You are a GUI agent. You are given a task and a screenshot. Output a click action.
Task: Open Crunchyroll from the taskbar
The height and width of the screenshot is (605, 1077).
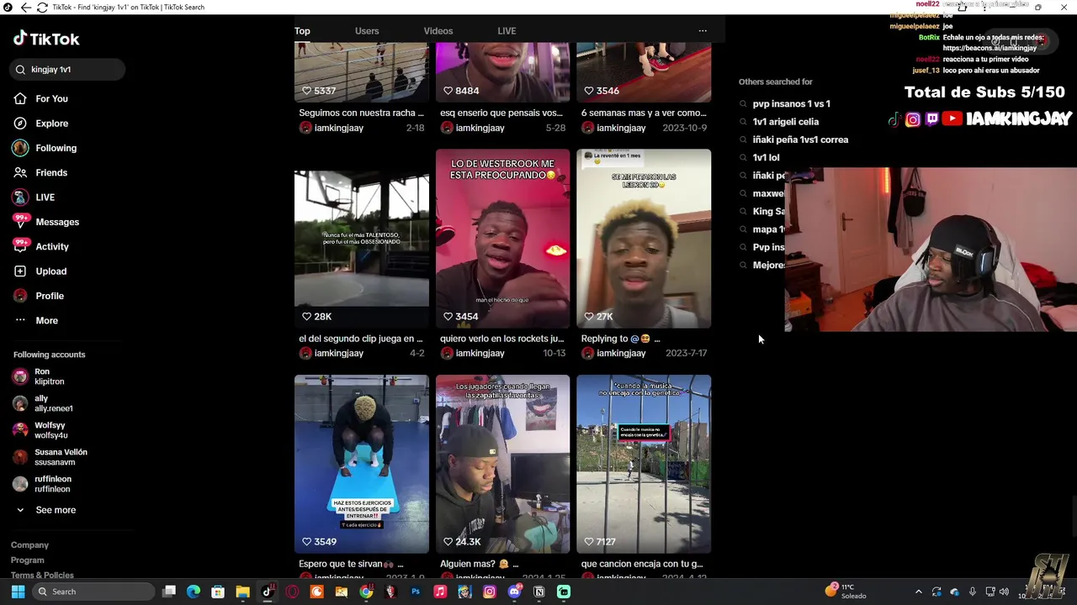(316, 592)
